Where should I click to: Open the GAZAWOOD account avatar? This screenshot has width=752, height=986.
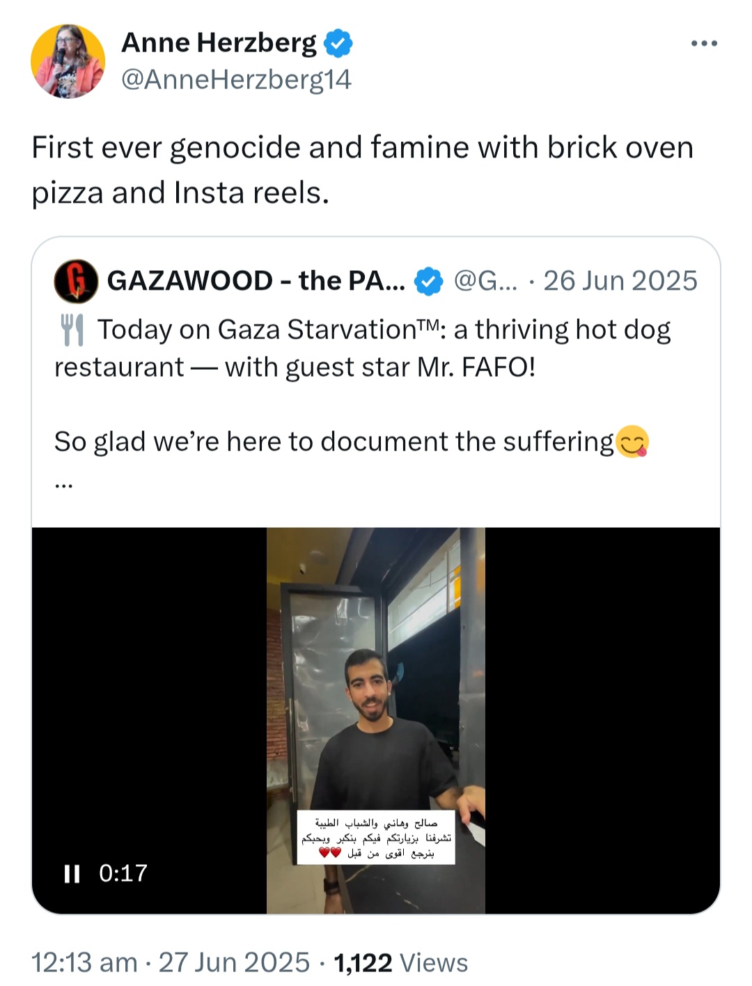coord(76,281)
